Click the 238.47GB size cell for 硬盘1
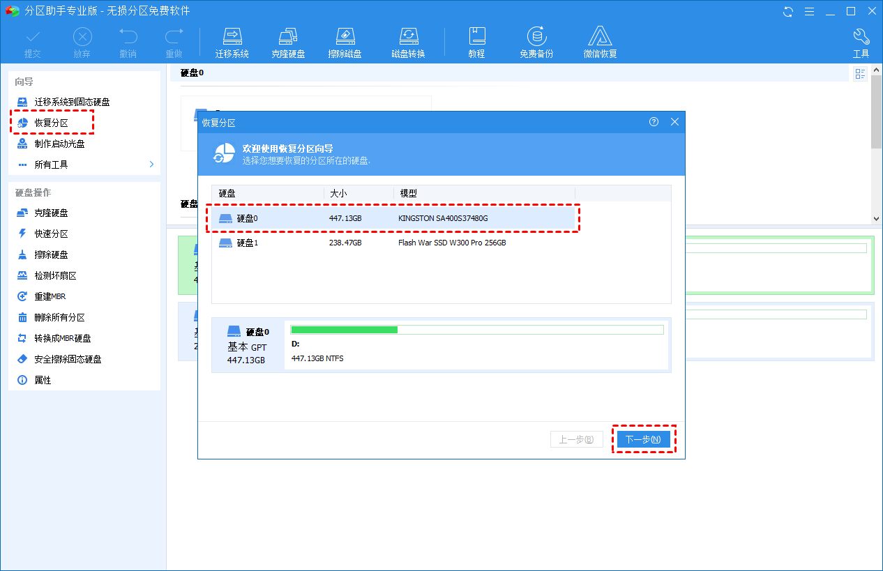883x571 pixels. pyautogui.click(x=345, y=243)
